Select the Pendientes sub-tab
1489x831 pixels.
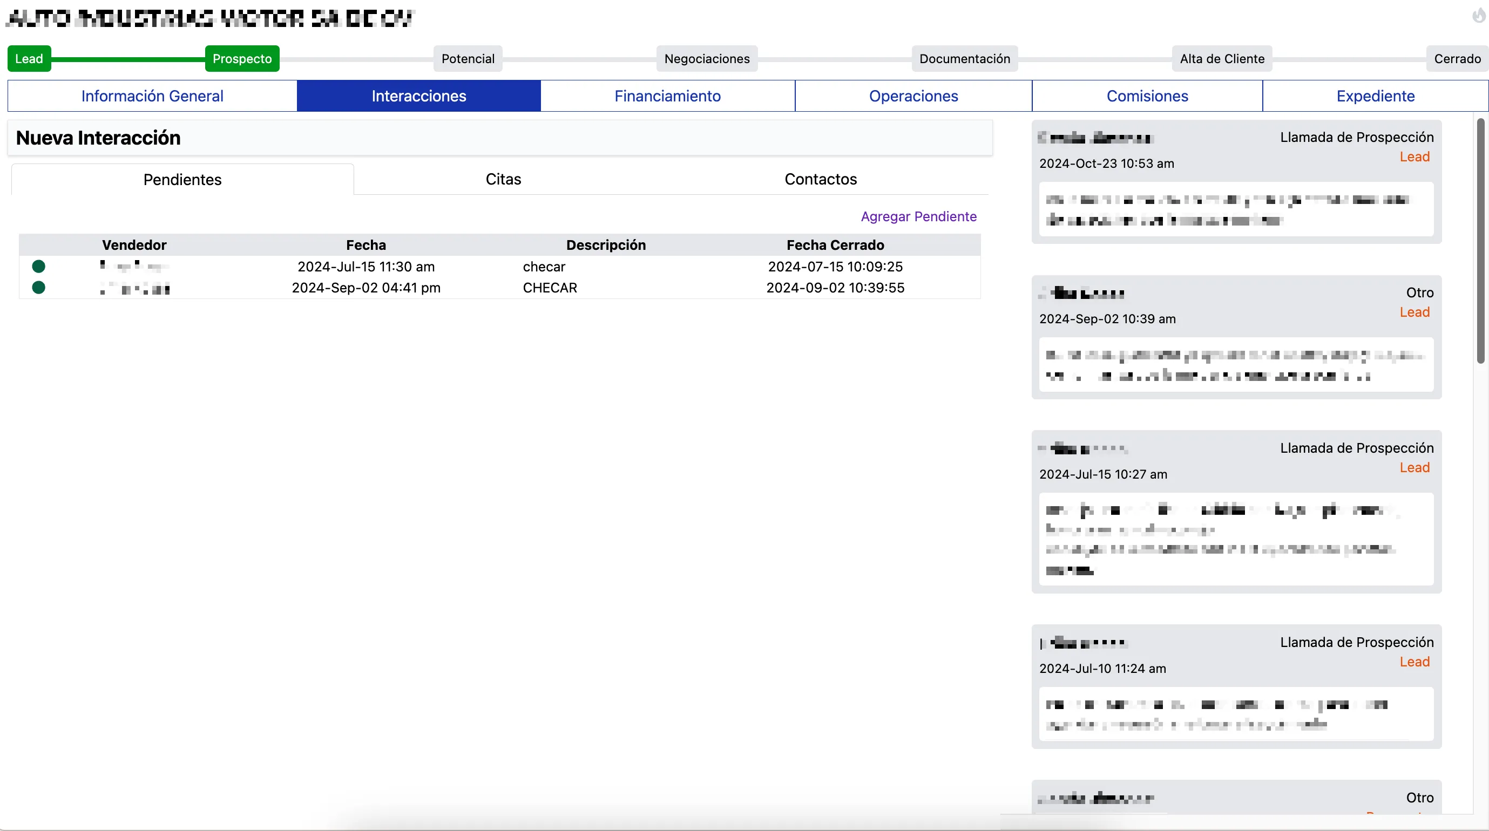(x=182, y=180)
